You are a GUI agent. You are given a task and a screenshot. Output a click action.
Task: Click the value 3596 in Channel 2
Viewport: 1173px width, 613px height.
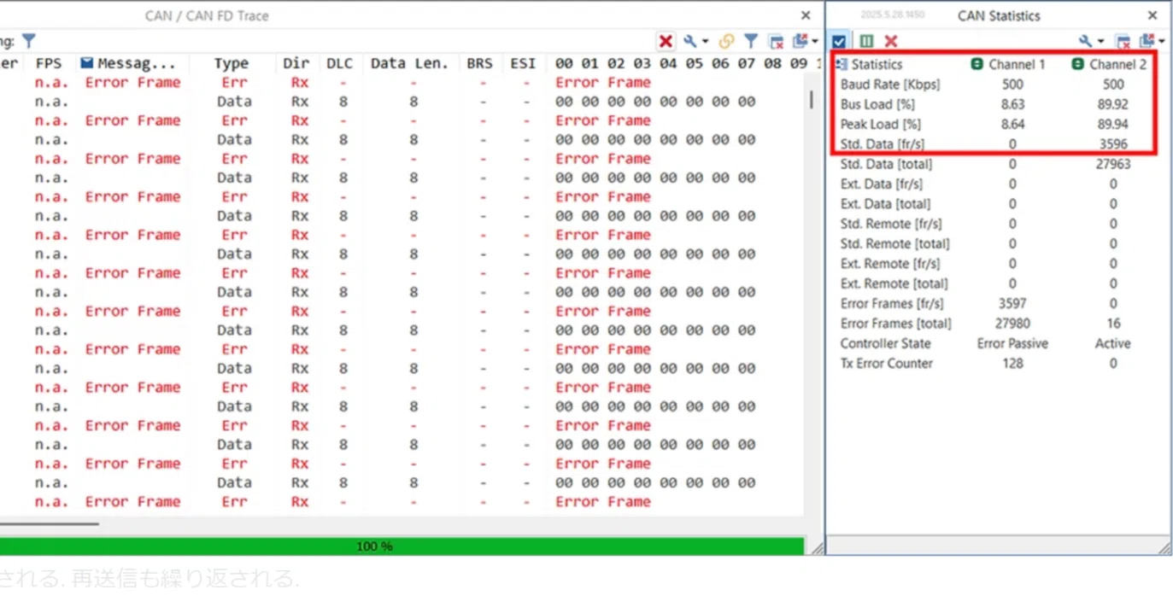[1112, 144]
